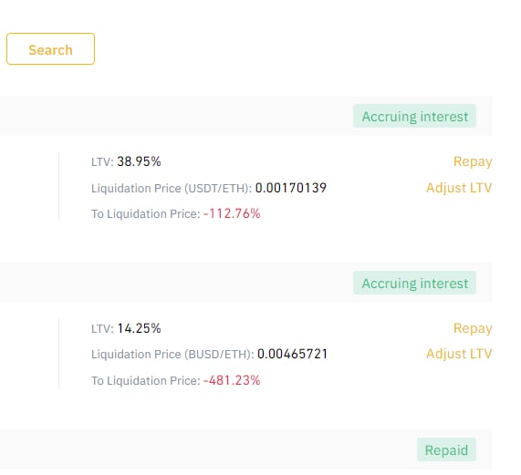Click Repay for the BUSD/ETH loan
Image resolution: width=521 pixels, height=475 pixels.
coord(473,328)
